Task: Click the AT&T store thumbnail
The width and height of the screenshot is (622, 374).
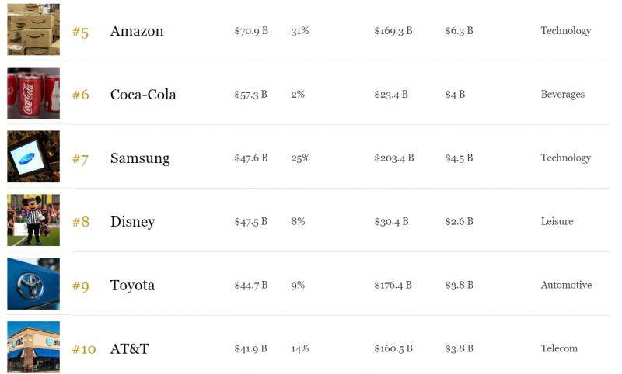Action: point(33,348)
